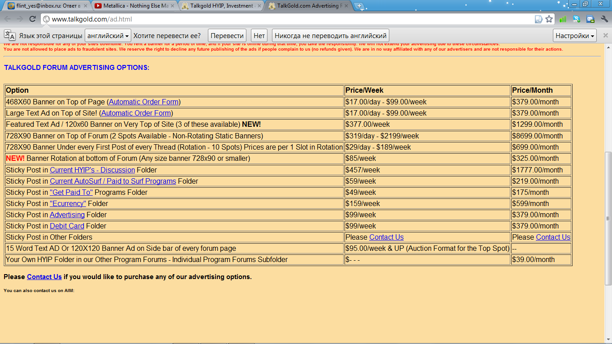
Task: Open the Debit Card folder link
Action: point(67,226)
